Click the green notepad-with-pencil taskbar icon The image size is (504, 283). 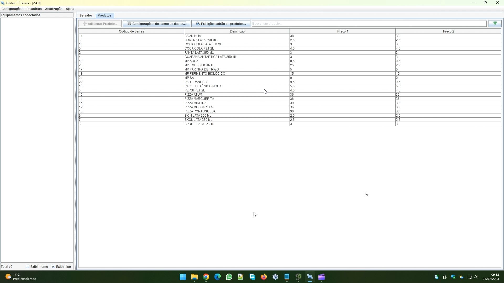(241, 277)
